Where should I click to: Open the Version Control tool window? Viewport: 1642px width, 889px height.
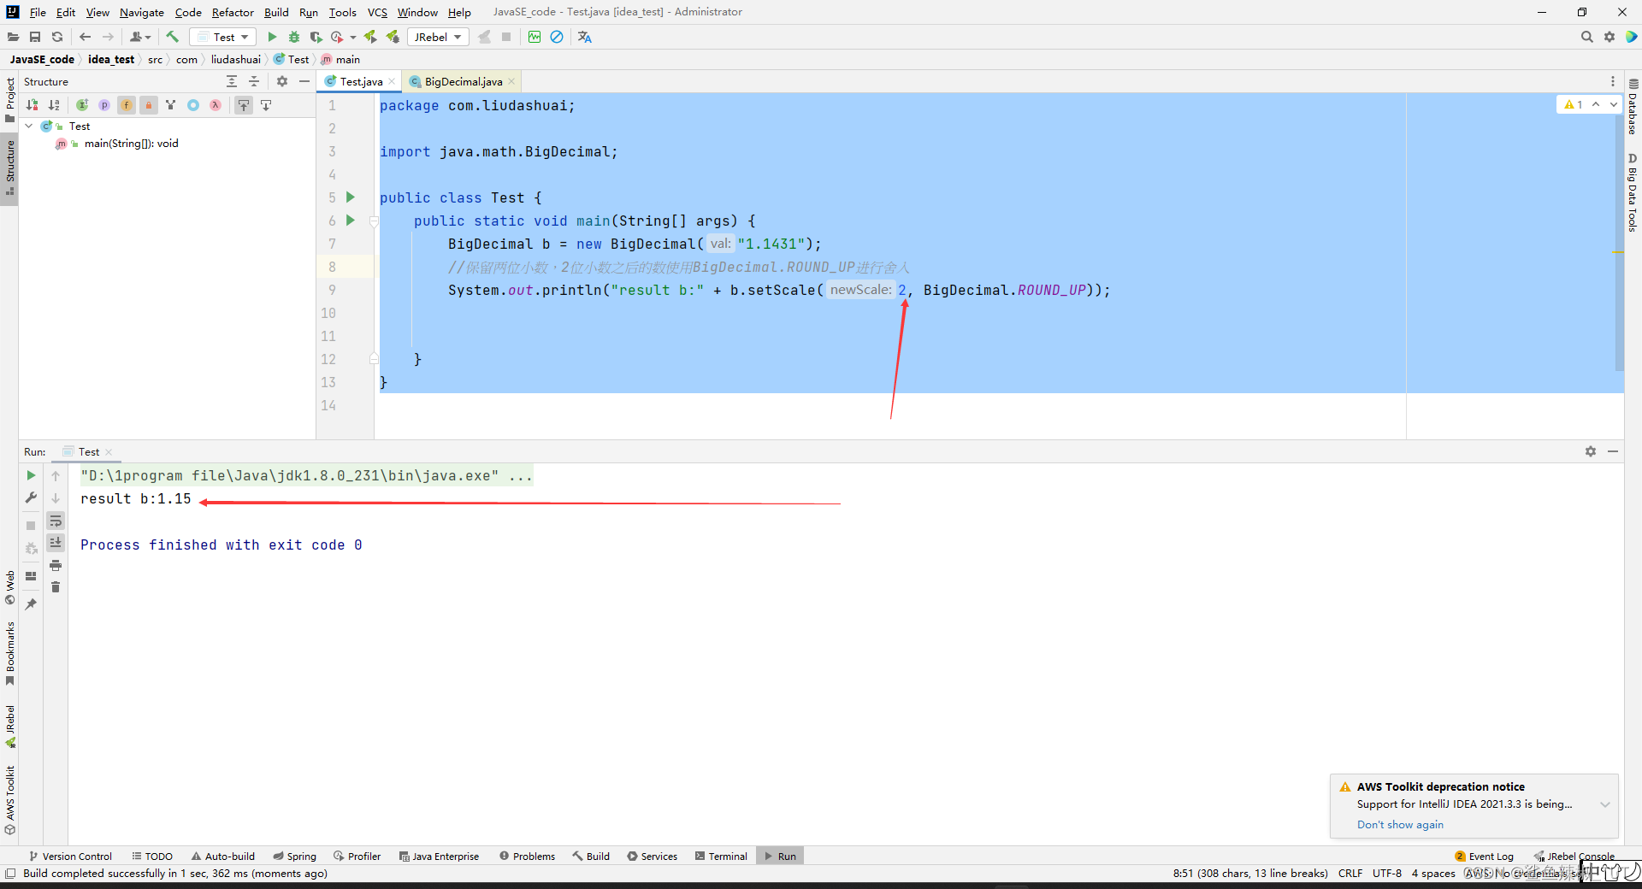70,856
